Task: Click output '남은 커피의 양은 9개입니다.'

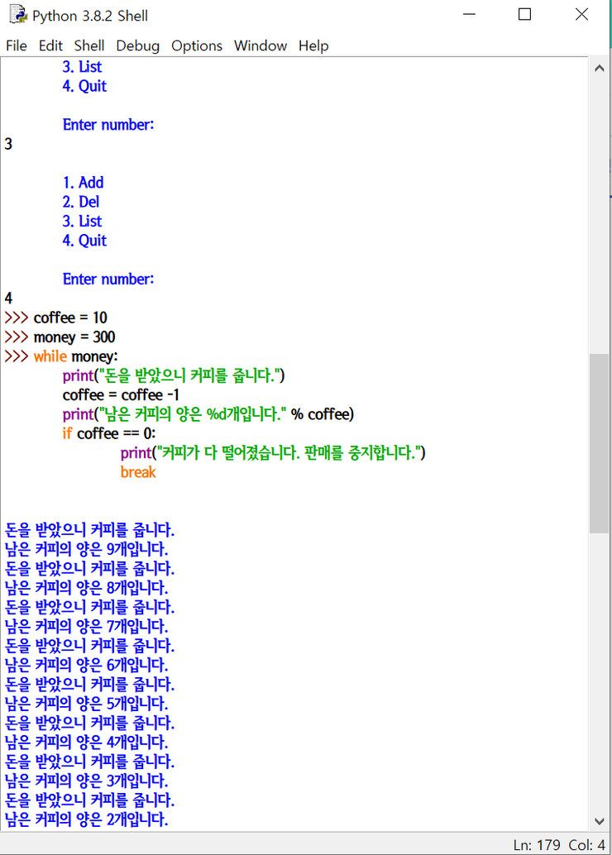Action: pos(86,549)
